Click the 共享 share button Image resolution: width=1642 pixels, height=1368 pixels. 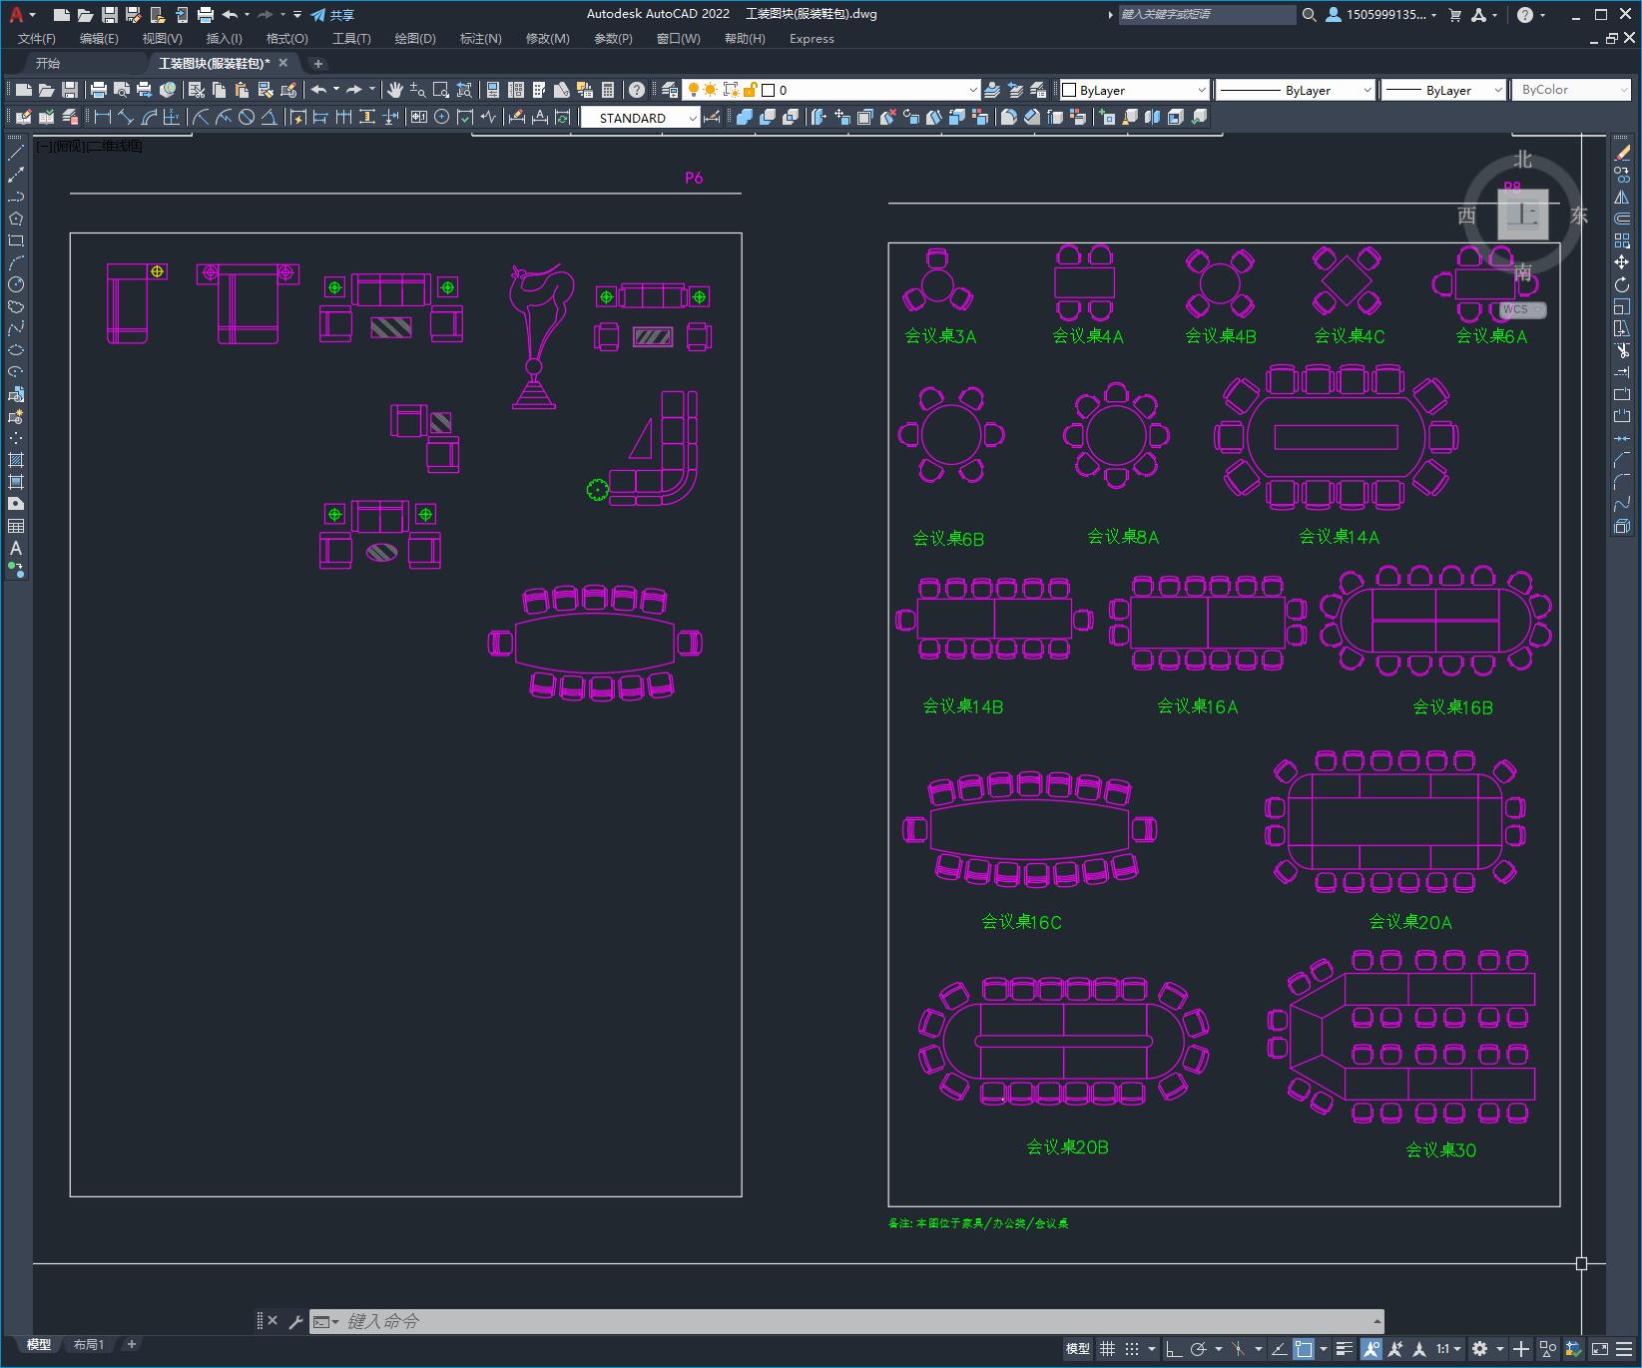point(332,14)
